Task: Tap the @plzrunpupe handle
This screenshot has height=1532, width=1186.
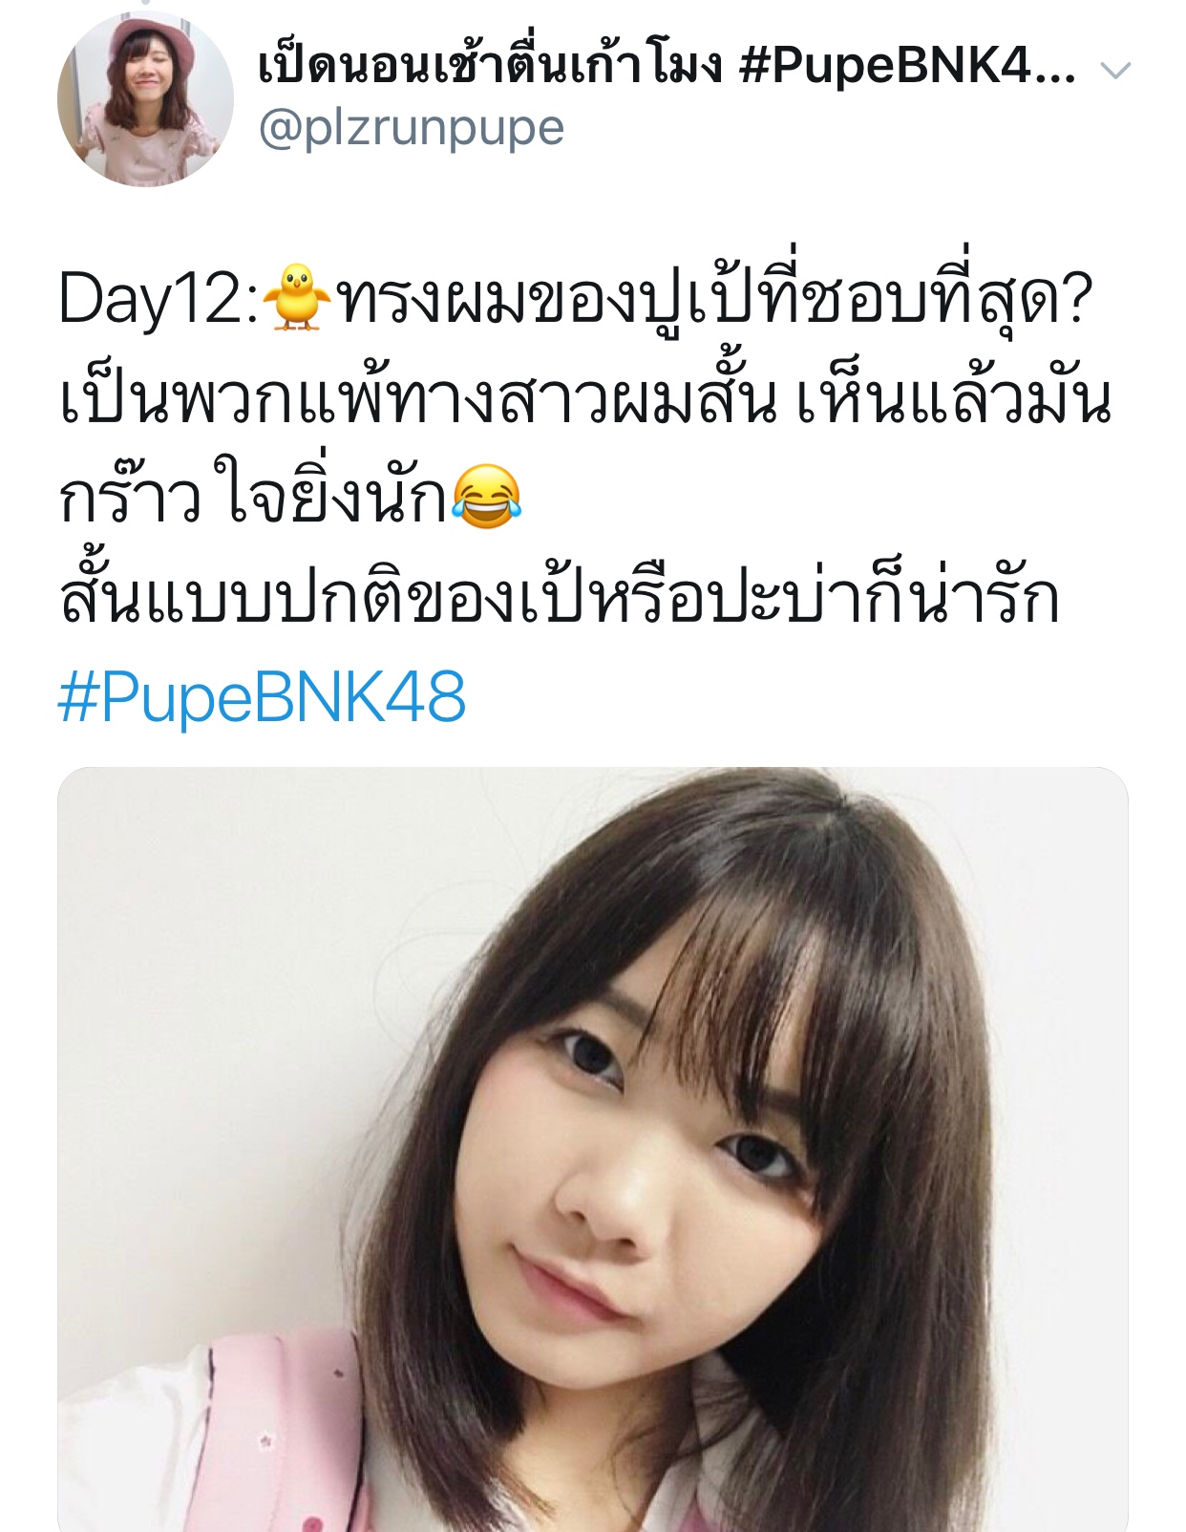Action: (x=412, y=128)
